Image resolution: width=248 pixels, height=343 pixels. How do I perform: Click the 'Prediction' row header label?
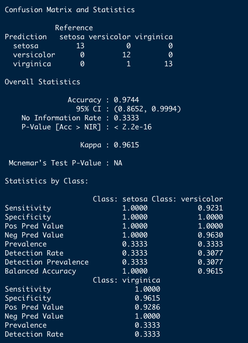(x=25, y=37)
